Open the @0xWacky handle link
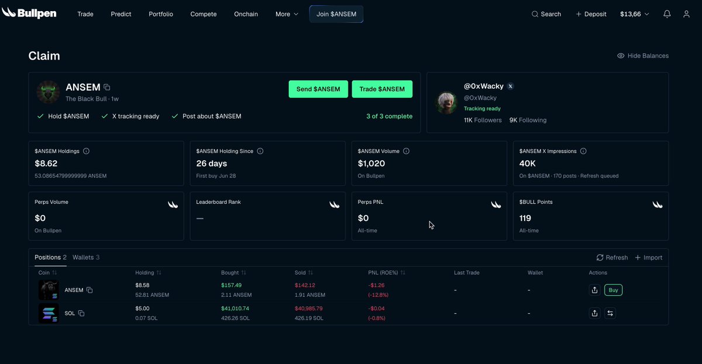Image resolution: width=702 pixels, height=364 pixels. point(480,98)
